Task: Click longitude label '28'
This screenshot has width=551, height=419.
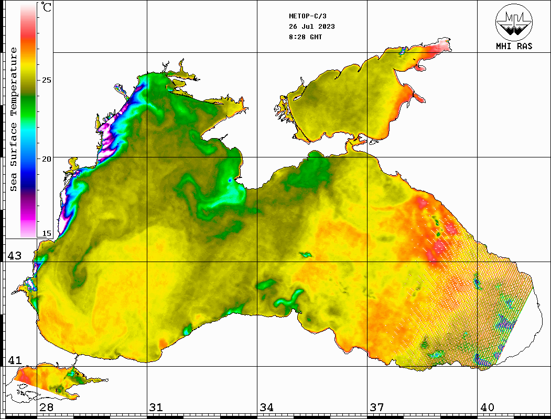Action: (x=46, y=407)
